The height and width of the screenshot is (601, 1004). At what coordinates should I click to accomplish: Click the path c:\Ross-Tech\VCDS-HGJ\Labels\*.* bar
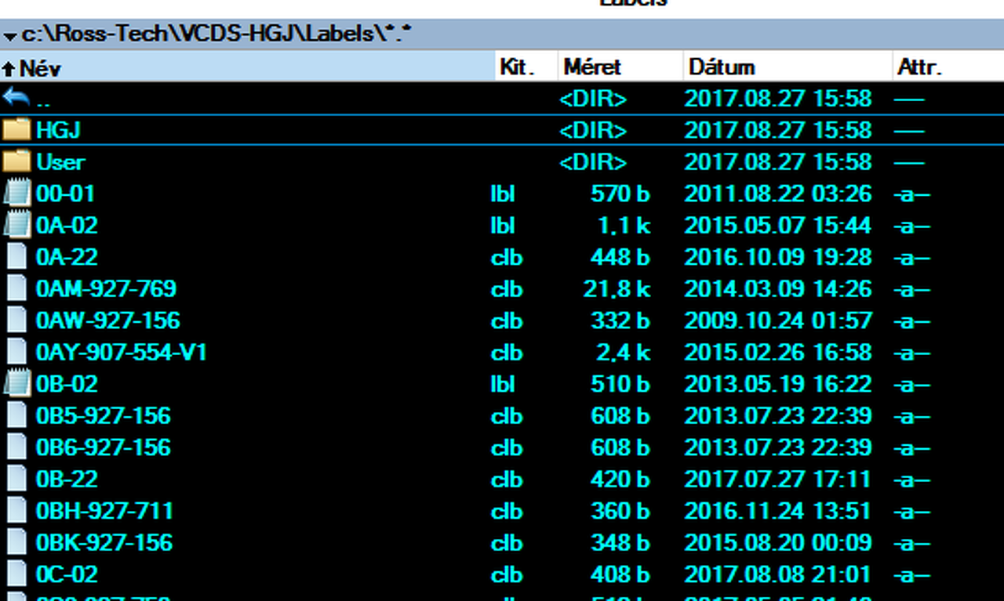(x=502, y=34)
